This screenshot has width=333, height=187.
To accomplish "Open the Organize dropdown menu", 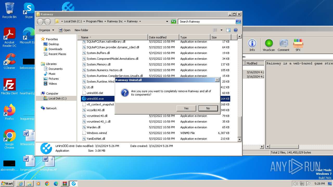I will coord(46,30).
